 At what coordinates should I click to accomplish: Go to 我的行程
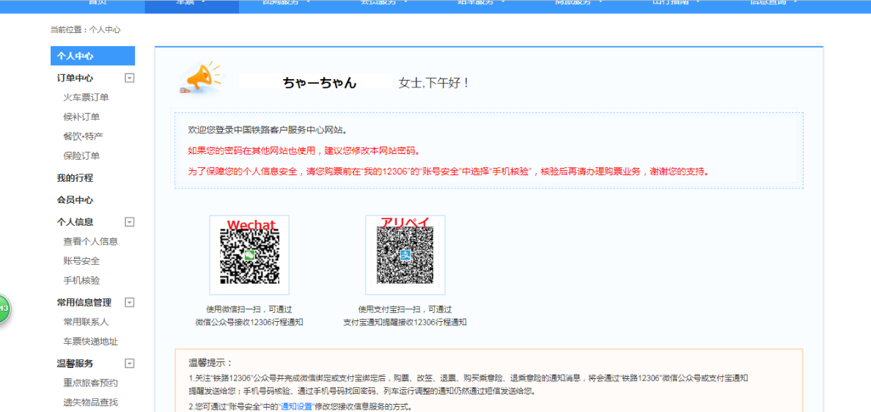tap(75, 178)
